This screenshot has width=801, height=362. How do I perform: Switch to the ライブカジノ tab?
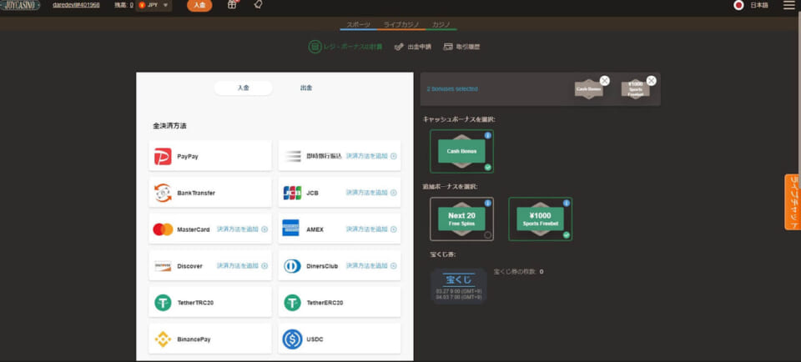click(401, 24)
